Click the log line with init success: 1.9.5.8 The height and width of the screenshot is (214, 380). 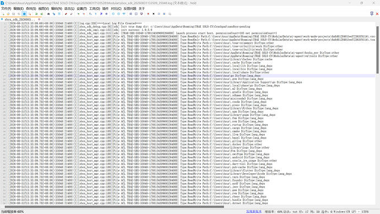pyautogui.click(x=80, y=30)
